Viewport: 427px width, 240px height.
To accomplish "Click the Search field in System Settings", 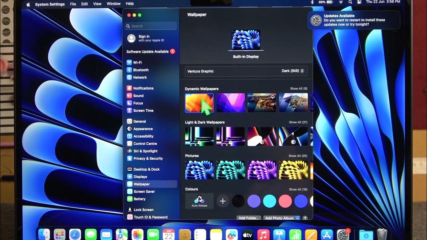I will [x=151, y=26].
